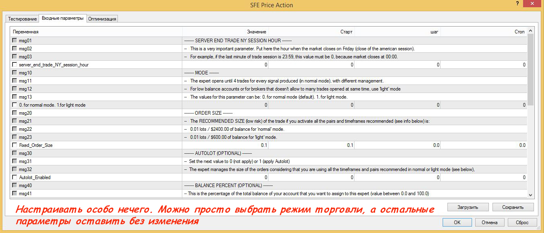The image size is (544, 233).
Task: Edit Autolot_Enabled Старт cell
Action: point(311,177)
